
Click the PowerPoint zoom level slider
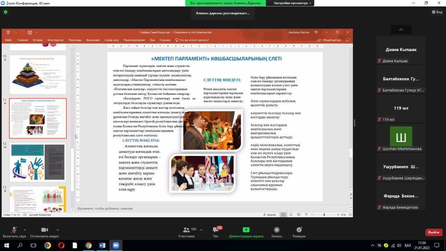point(324,215)
